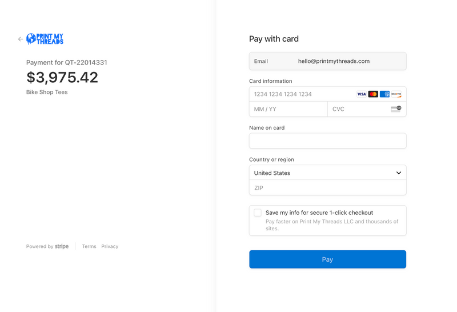Screen dimensions: 457x312
Task: Enable Save my info for 1-click checkout
Action: point(258,213)
